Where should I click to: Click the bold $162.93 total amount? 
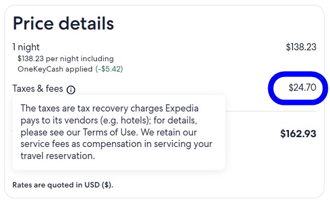(298, 134)
